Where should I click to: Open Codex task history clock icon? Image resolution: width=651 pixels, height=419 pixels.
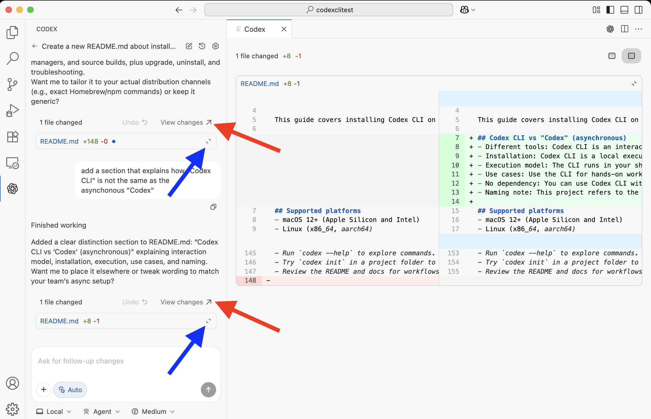tap(202, 46)
